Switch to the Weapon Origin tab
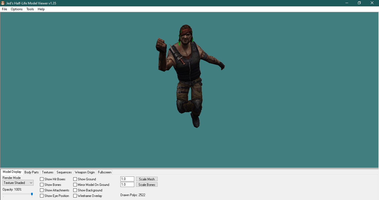 point(85,172)
